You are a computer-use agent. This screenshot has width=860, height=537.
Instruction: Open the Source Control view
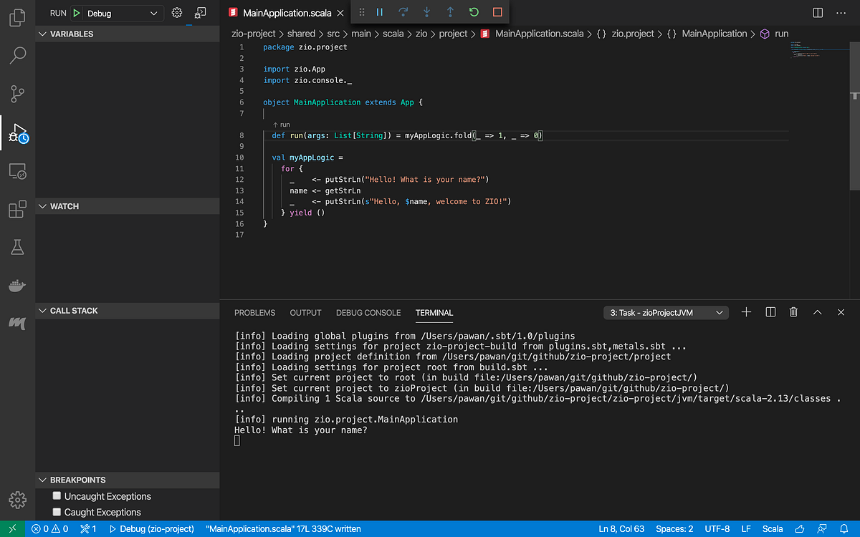point(17,93)
